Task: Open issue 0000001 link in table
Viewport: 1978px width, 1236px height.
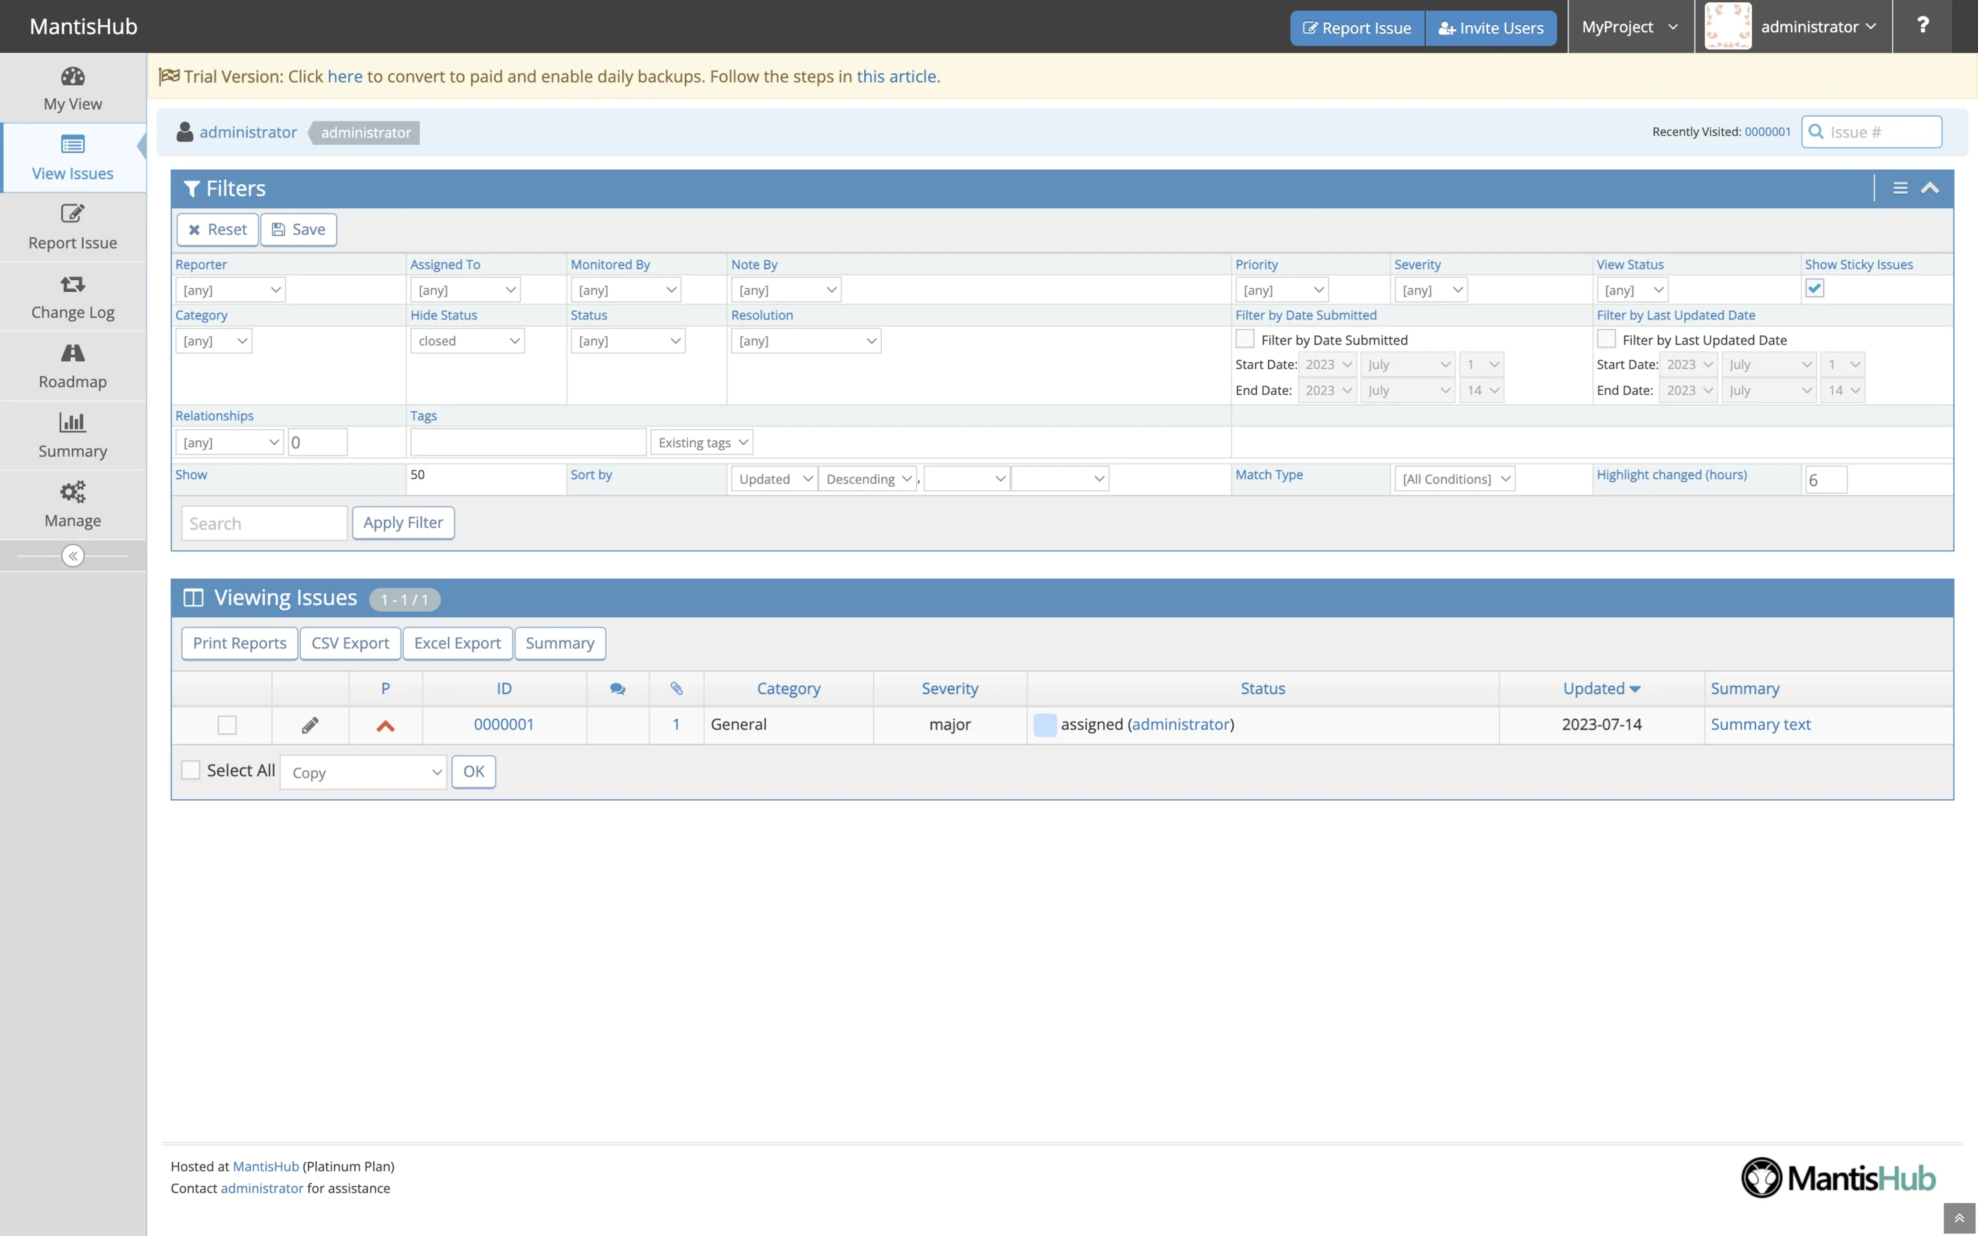Action: click(503, 724)
